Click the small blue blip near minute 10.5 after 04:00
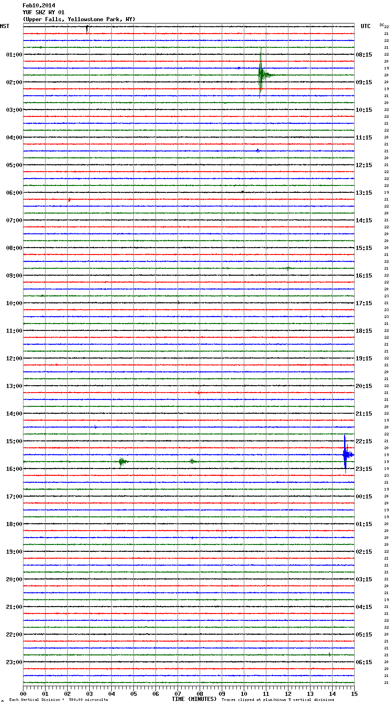 click(258, 150)
